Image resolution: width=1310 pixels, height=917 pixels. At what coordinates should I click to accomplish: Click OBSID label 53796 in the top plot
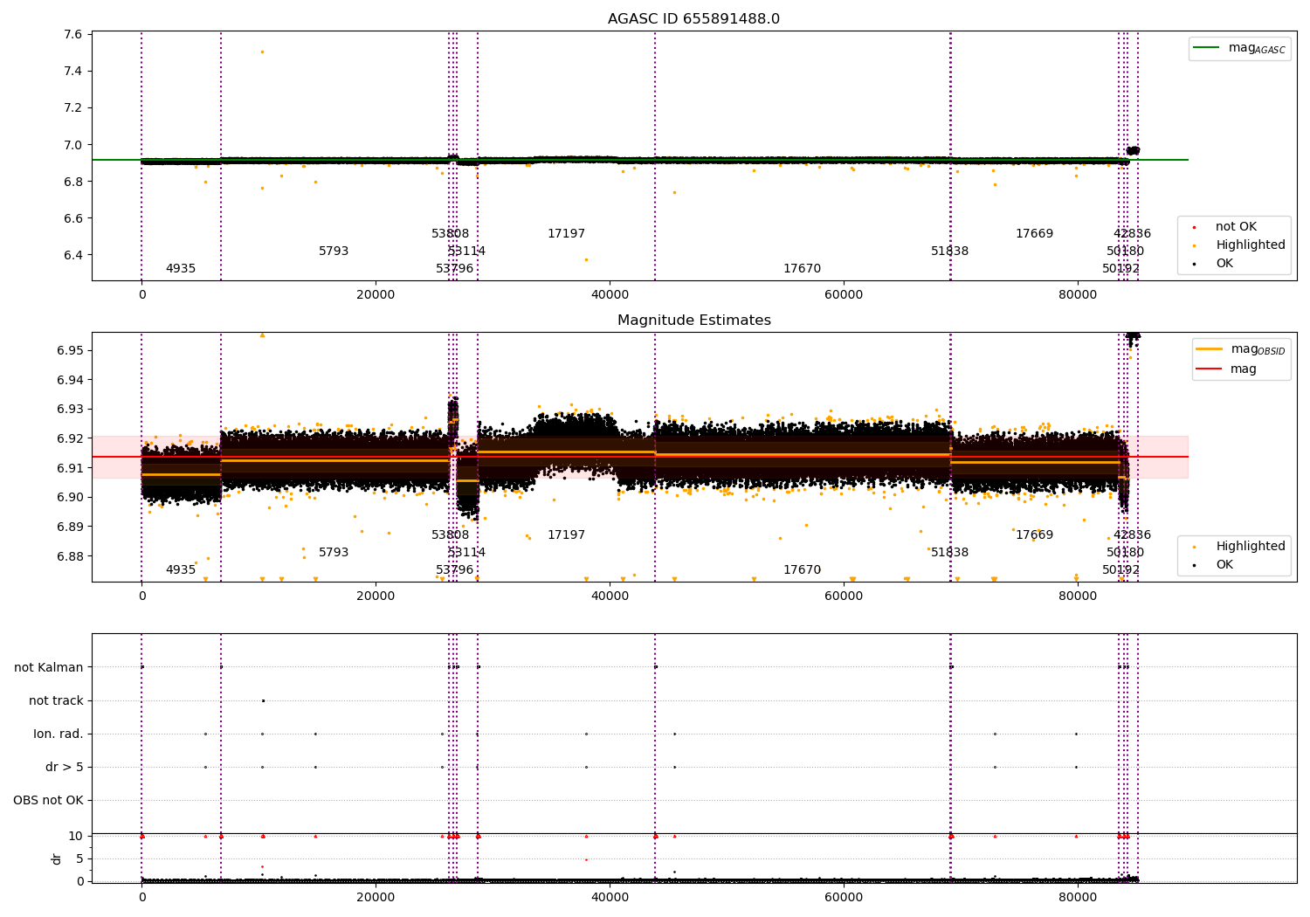[455, 269]
